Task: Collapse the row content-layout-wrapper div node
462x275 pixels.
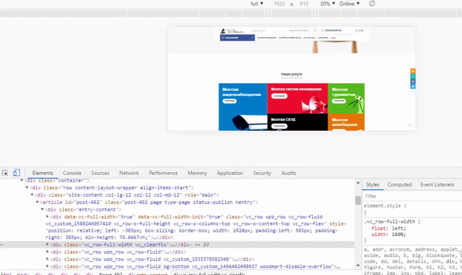Action: [x=27, y=188]
